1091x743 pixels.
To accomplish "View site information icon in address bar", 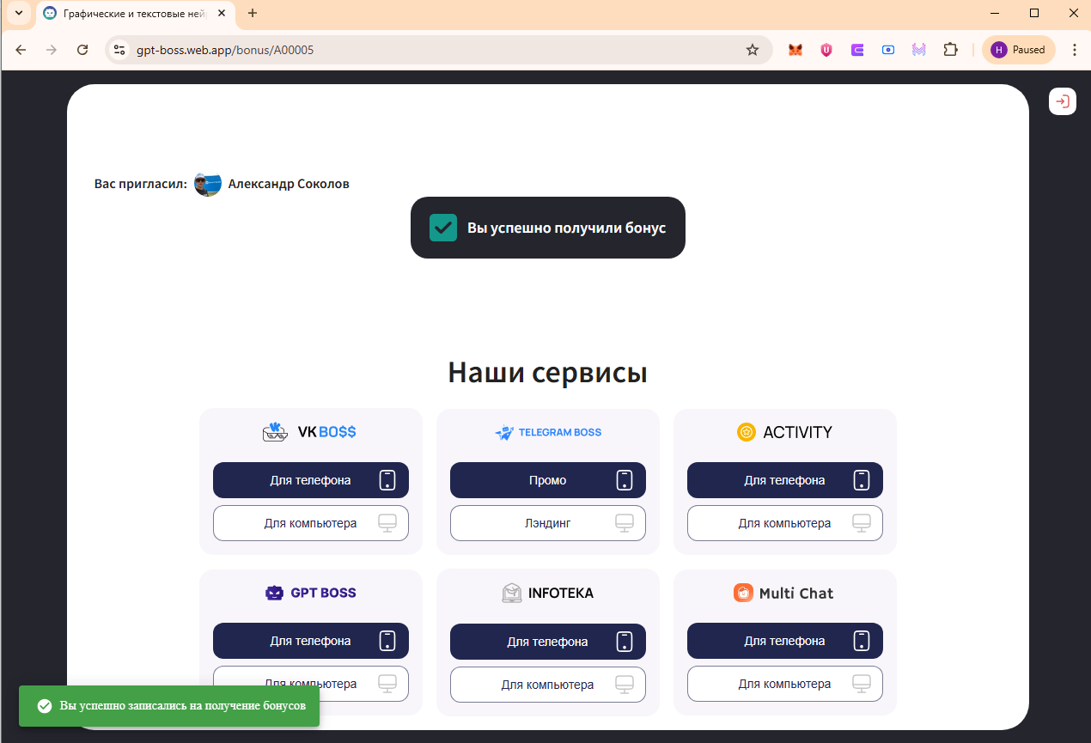I will click(x=119, y=50).
